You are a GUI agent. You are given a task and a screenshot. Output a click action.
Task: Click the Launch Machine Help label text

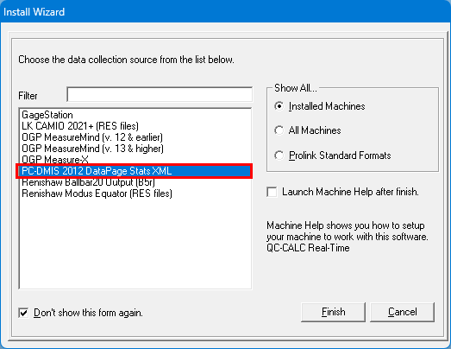[x=350, y=192]
